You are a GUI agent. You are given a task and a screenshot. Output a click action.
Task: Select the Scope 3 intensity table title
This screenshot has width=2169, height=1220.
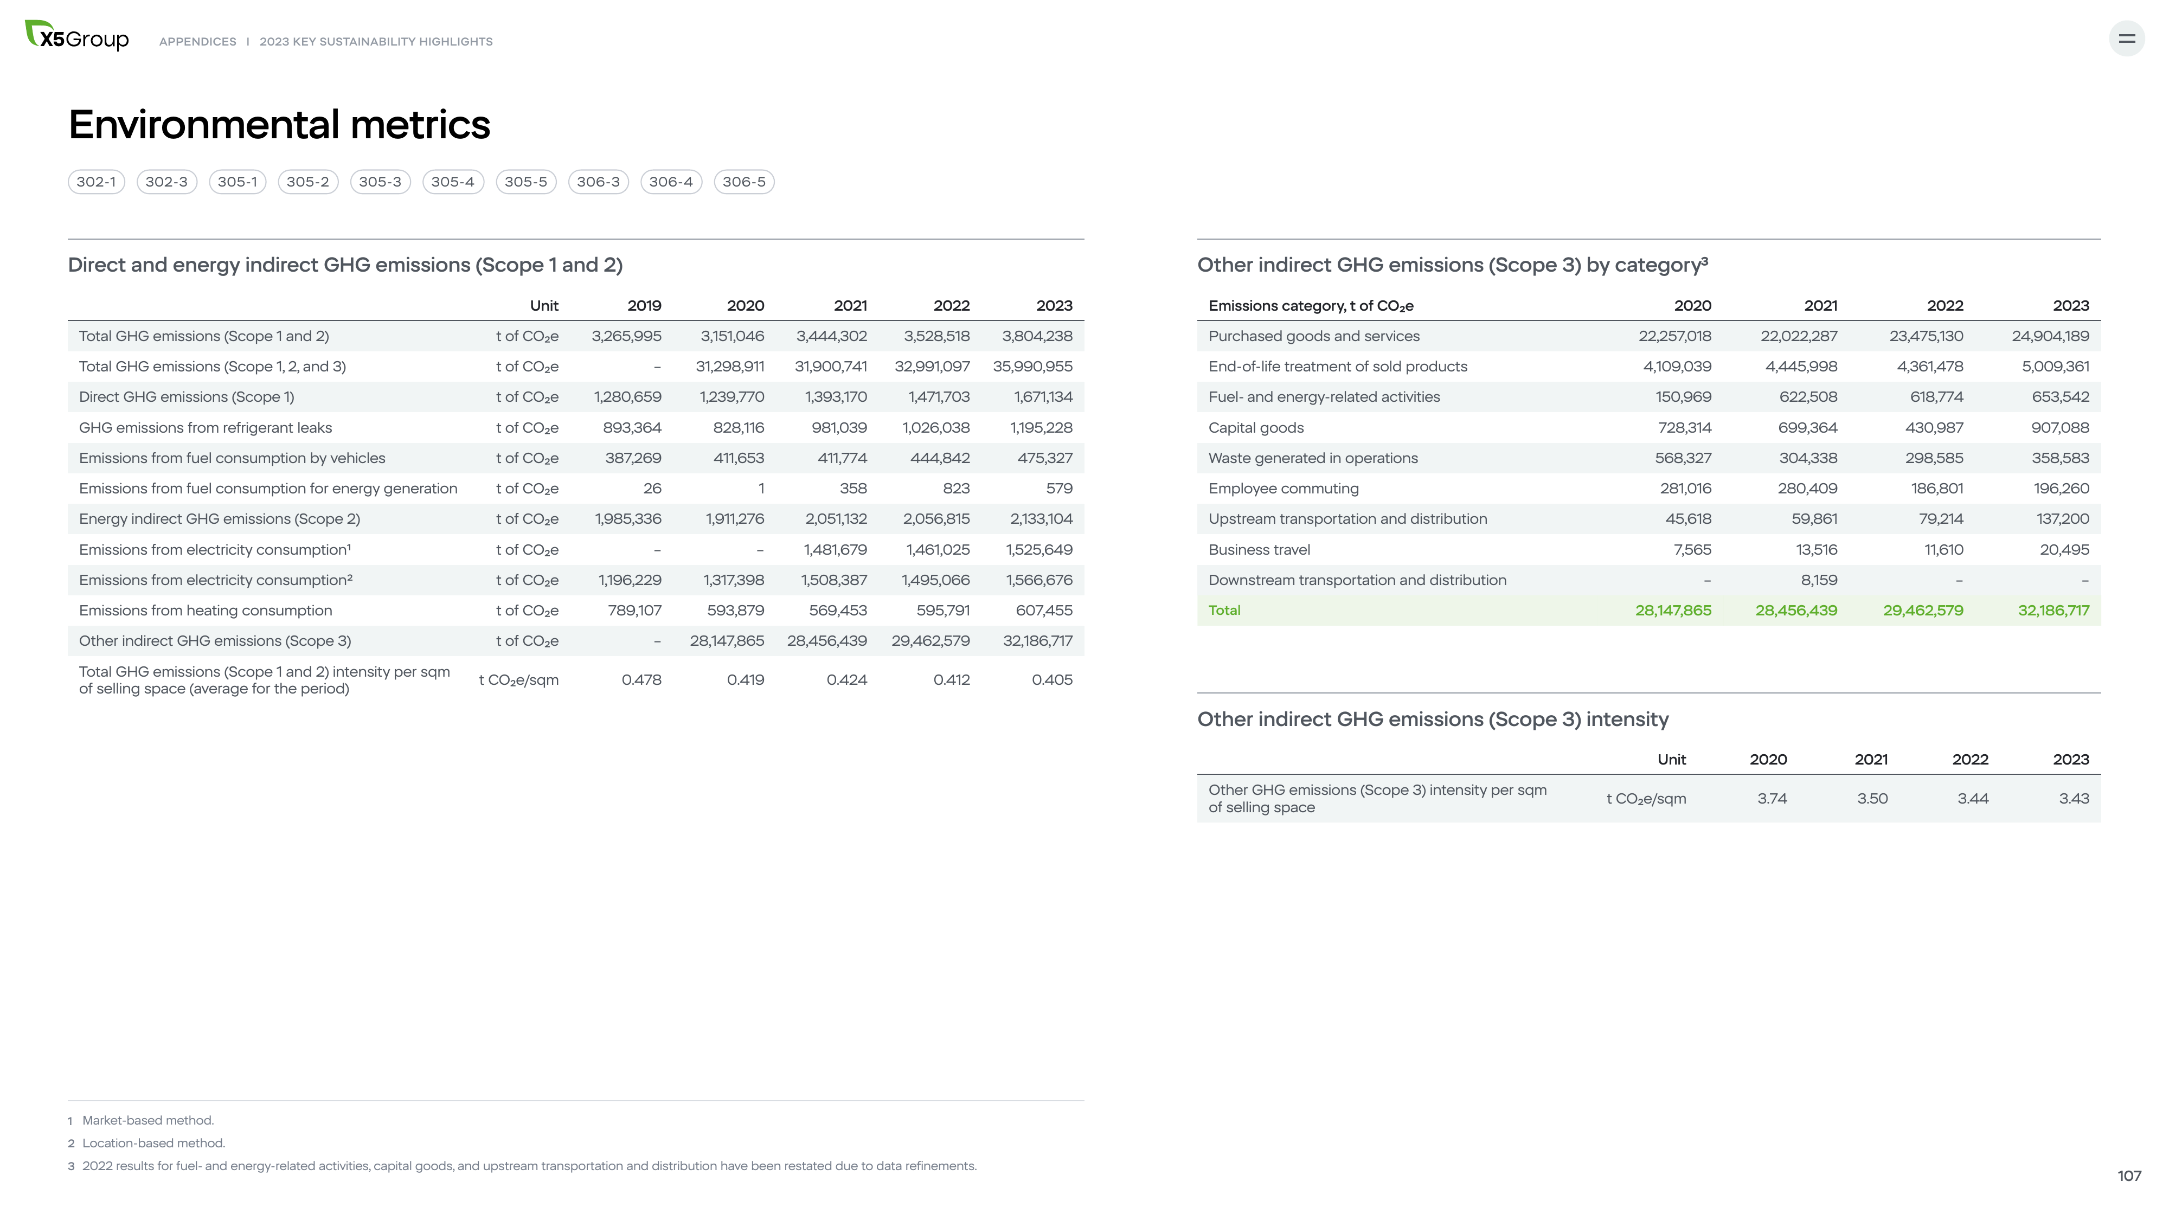(x=1433, y=719)
